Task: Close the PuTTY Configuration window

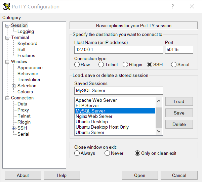Action: coord(192,6)
